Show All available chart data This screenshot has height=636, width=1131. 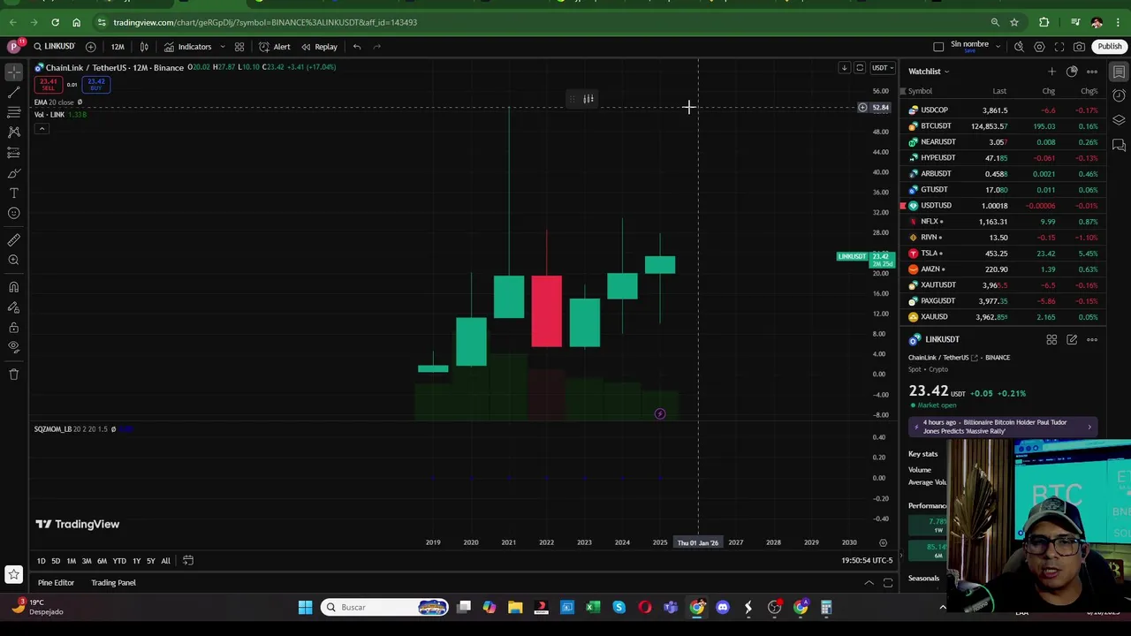click(165, 561)
